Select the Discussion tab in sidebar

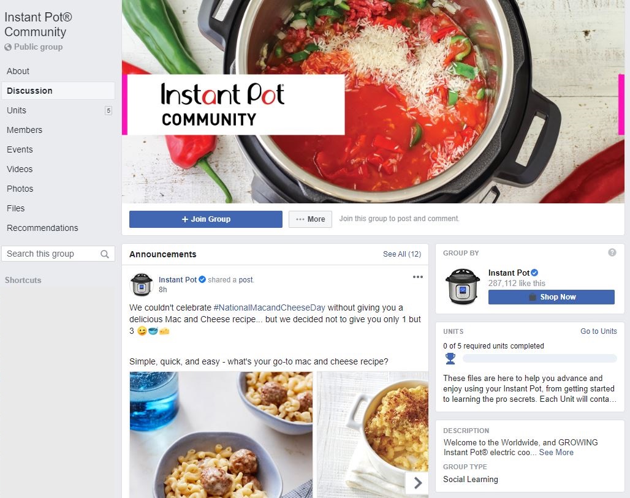click(x=58, y=91)
